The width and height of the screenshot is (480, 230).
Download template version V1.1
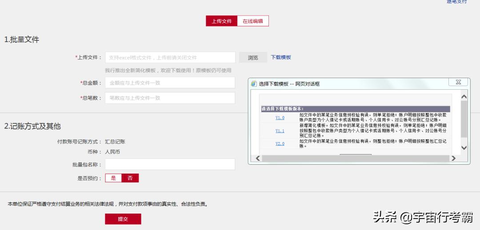[x=280, y=131]
